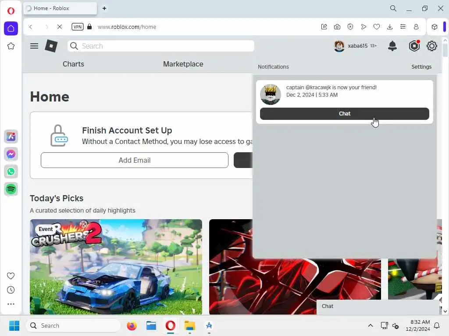Image resolution: width=449 pixels, height=336 pixels.
Task: Open the sidebar heart pinboards icon
Action: tap(11, 276)
